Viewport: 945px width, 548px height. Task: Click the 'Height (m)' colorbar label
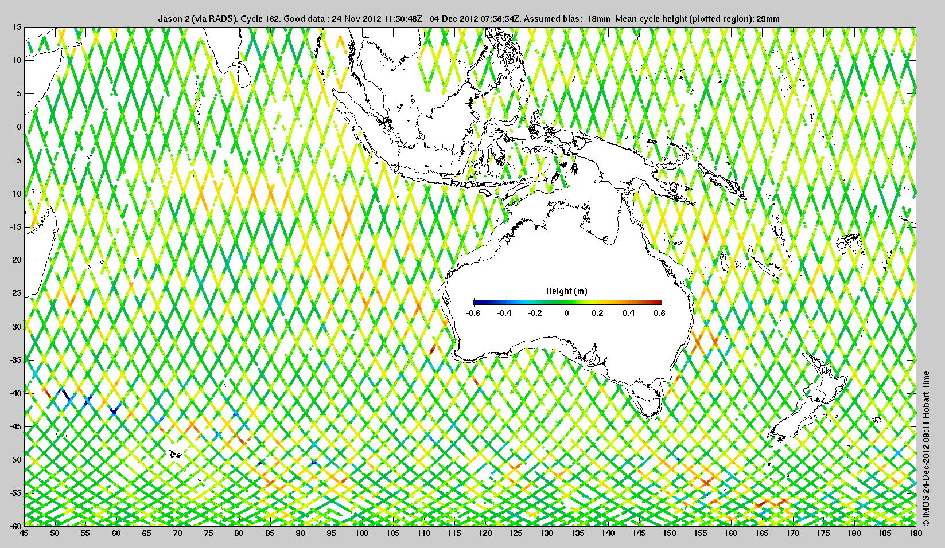click(x=566, y=291)
